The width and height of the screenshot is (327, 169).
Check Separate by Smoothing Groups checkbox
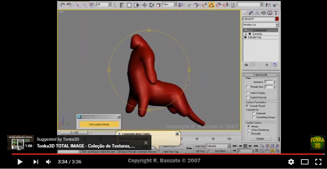click(x=254, y=117)
